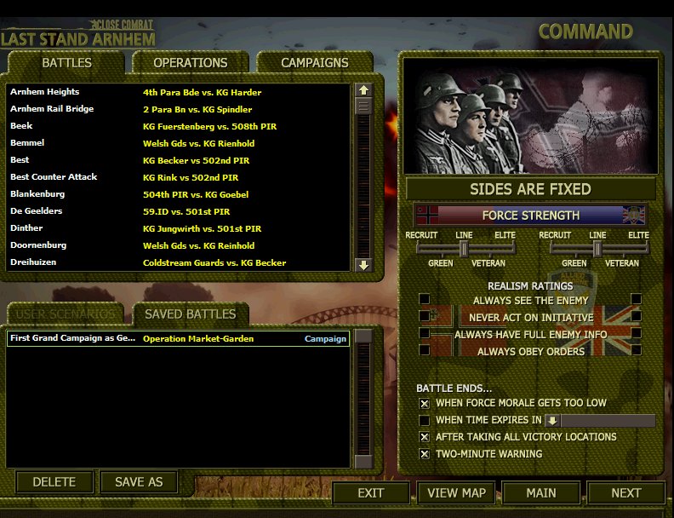Go to Main menu button
Image resolution: width=674 pixels, height=518 pixels.
pos(541,493)
